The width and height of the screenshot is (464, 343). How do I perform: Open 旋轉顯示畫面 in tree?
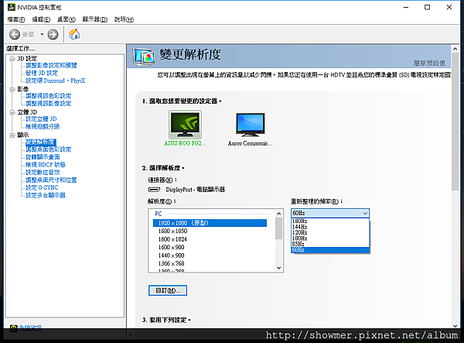pos(43,157)
